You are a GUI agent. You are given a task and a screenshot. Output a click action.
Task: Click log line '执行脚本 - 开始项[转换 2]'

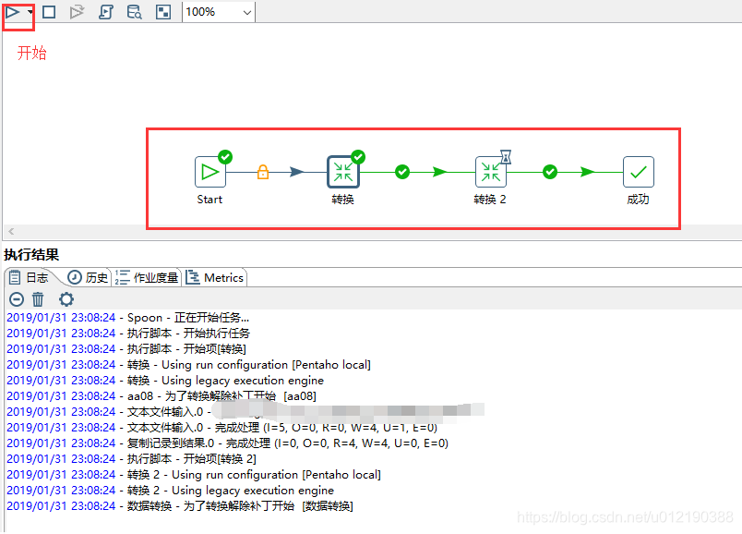tap(132, 458)
